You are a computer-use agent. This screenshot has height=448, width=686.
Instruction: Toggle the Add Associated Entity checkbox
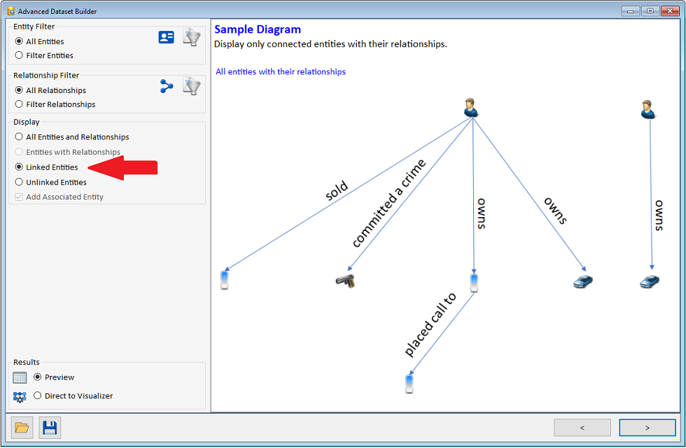point(20,197)
